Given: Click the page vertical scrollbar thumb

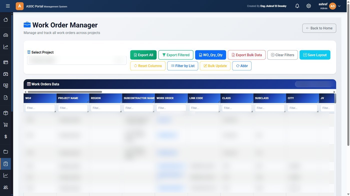Looking at the screenshot, I should (x=348, y=75).
